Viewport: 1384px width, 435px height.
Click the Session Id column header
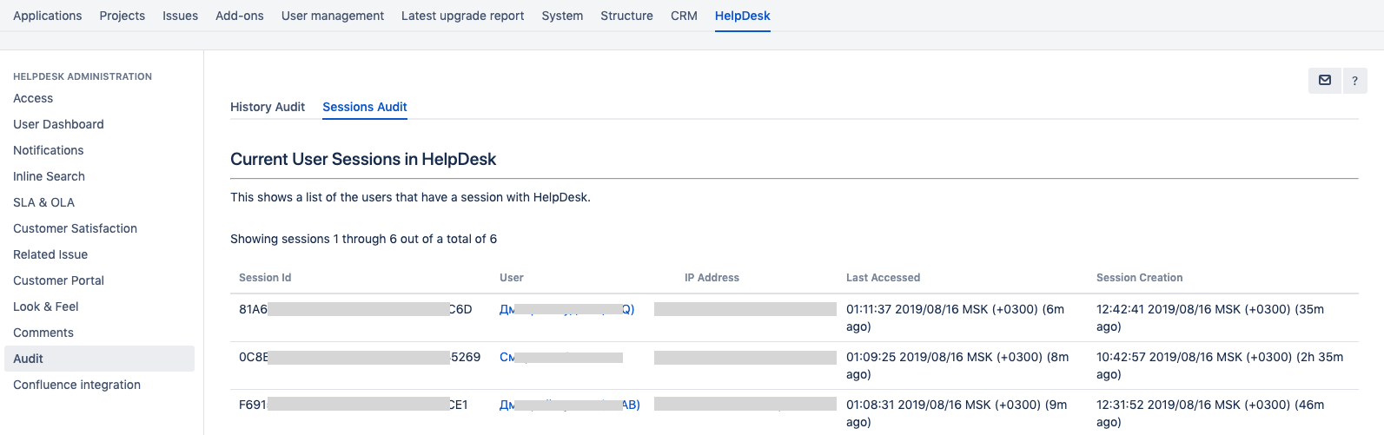[x=265, y=278]
